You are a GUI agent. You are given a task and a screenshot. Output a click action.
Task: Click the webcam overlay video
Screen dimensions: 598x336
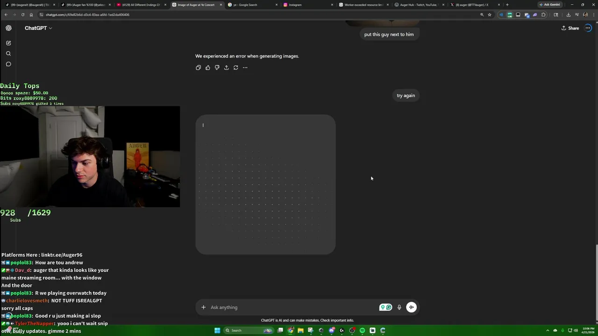(x=90, y=157)
